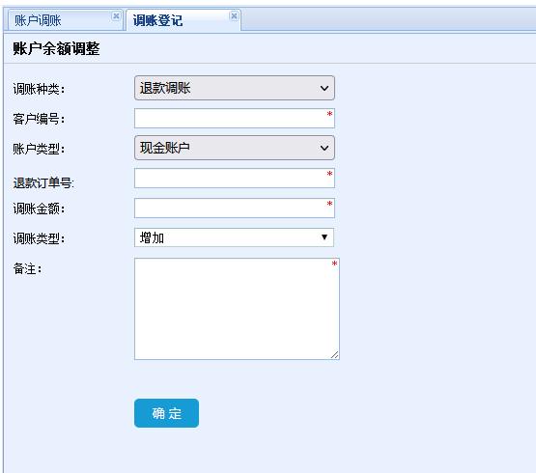This screenshot has height=473, width=536.
Task: Open the 调账类型 dropdown showing 增加
Action: pos(234,237)
